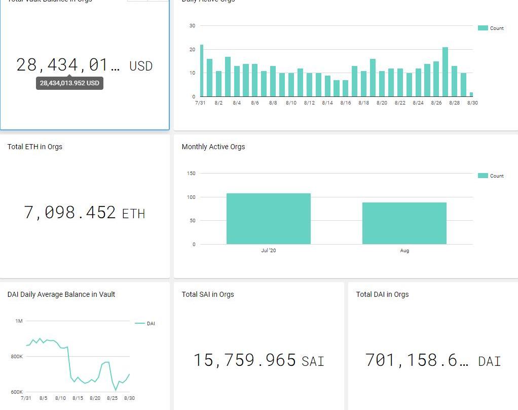The height and width of the screenshot is (410, 518).
Task: Click the 7,098.452 ETH value
Action: (x=84, y=213)
